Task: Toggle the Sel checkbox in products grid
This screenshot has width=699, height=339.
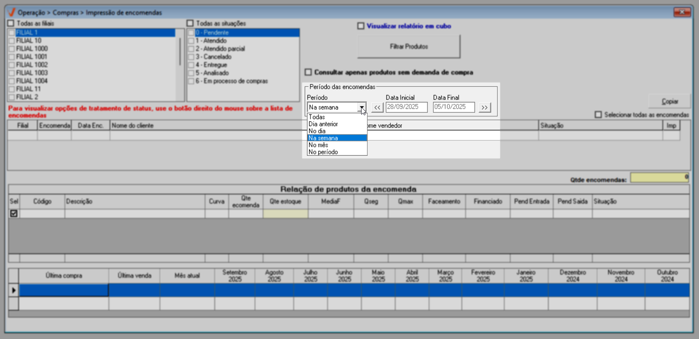Action: 14,213
